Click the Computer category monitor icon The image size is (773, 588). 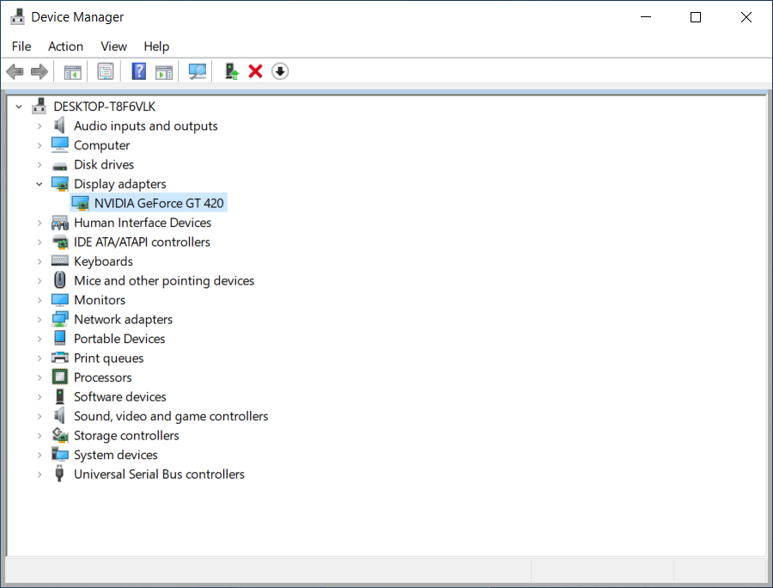tap(59, 145)
